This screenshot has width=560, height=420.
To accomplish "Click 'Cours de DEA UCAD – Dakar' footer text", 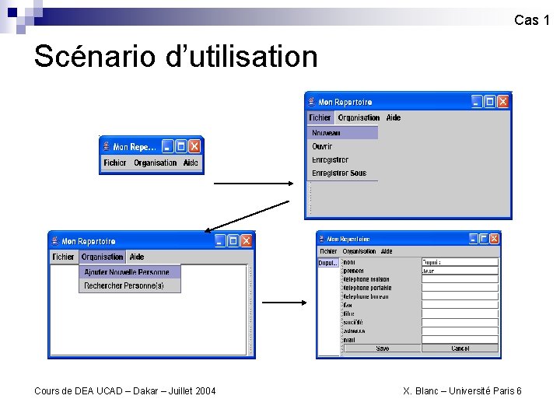I will 96,391.
